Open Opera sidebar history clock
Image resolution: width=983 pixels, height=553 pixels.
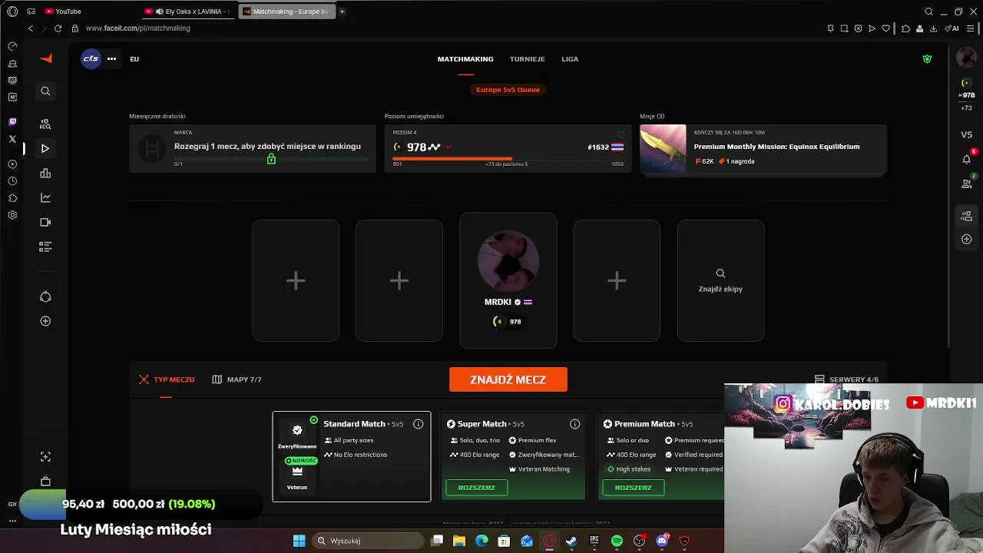[x=12, y=181]
